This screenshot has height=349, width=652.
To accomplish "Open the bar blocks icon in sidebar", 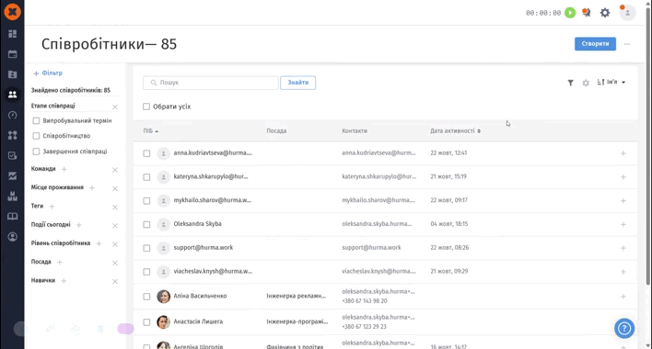I will click(13, 196).
